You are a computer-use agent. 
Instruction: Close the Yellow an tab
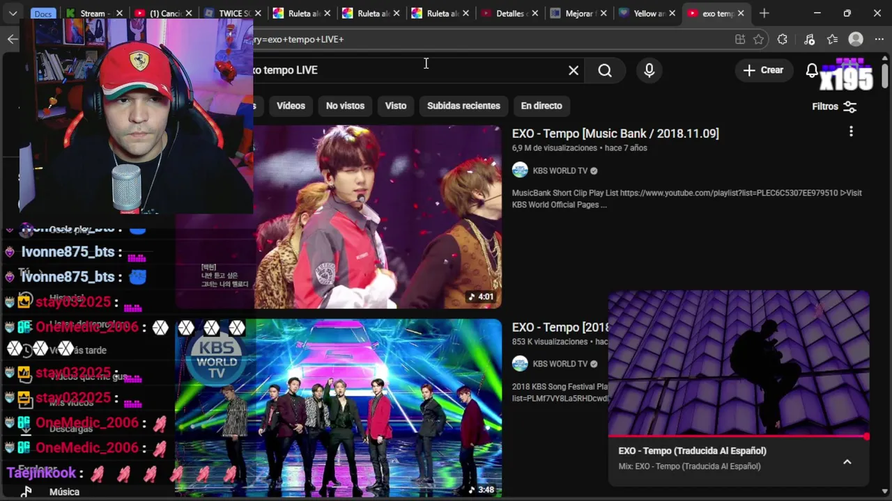[x=672, y=13]
